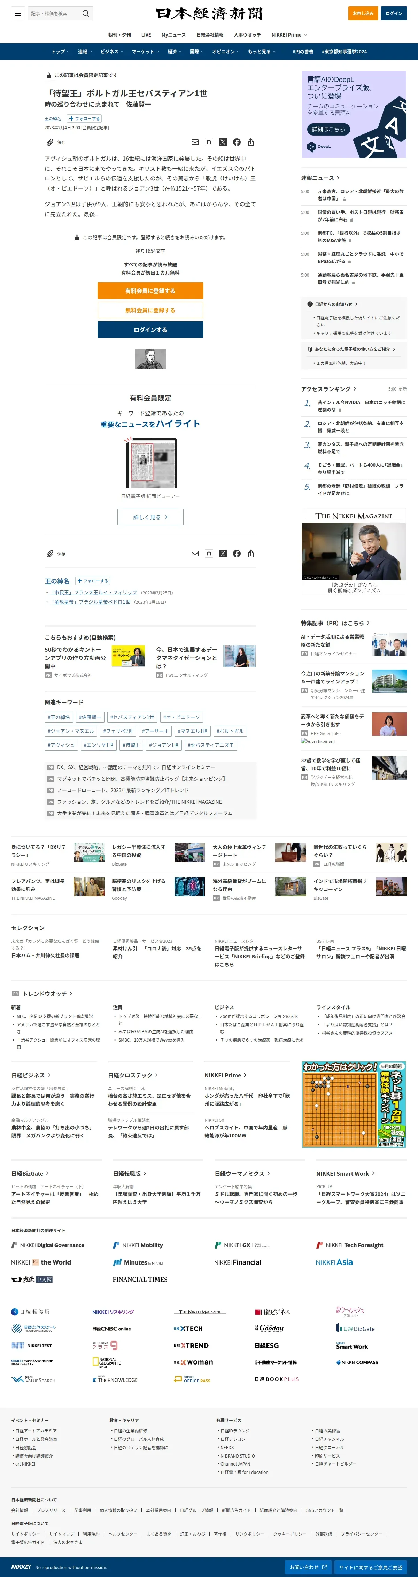Expand ビジネス navigation dropdown

[x=111, y=52]
